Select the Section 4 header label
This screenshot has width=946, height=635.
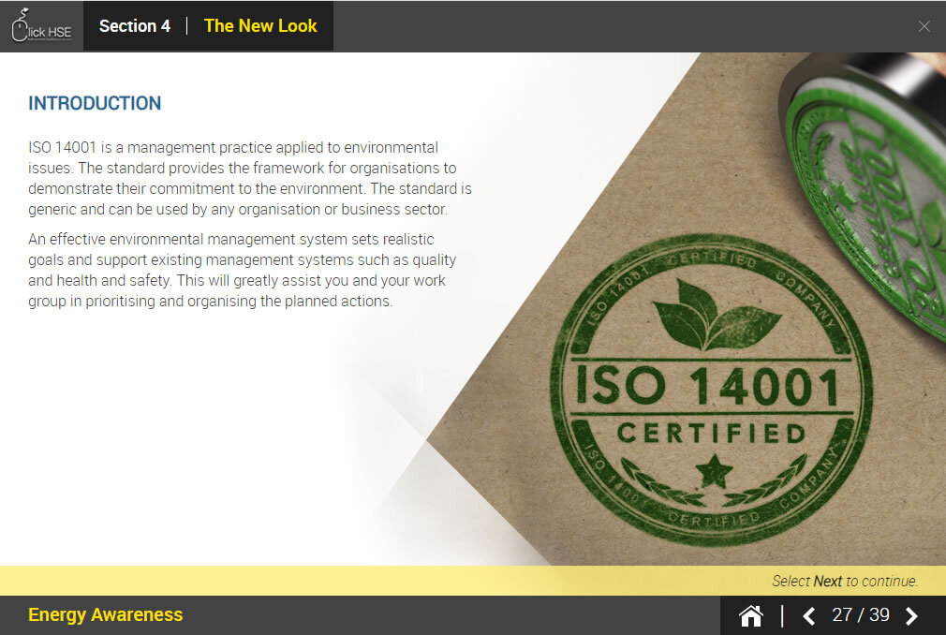point(135,26)
